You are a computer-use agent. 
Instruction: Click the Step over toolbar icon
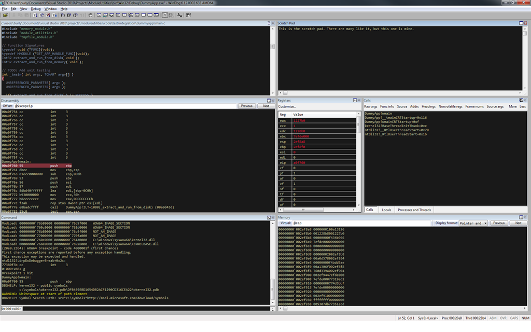pyautogui.click(x=69, y=15)
